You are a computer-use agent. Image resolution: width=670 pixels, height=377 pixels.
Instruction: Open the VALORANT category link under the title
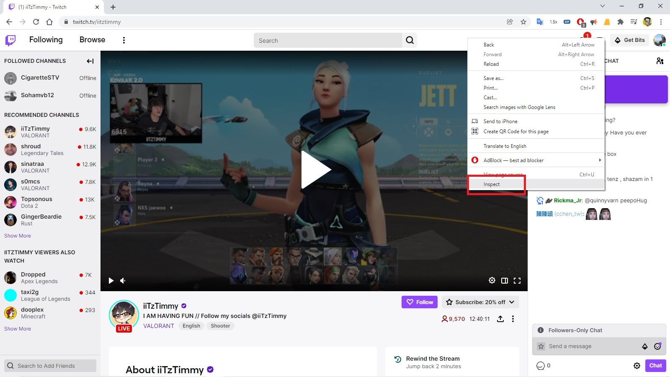[159, 326]
